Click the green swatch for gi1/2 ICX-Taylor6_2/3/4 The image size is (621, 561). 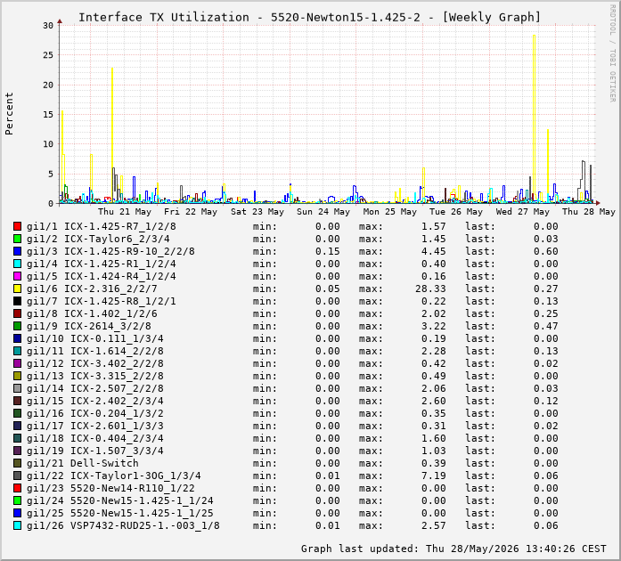click(x=17, y=239)
